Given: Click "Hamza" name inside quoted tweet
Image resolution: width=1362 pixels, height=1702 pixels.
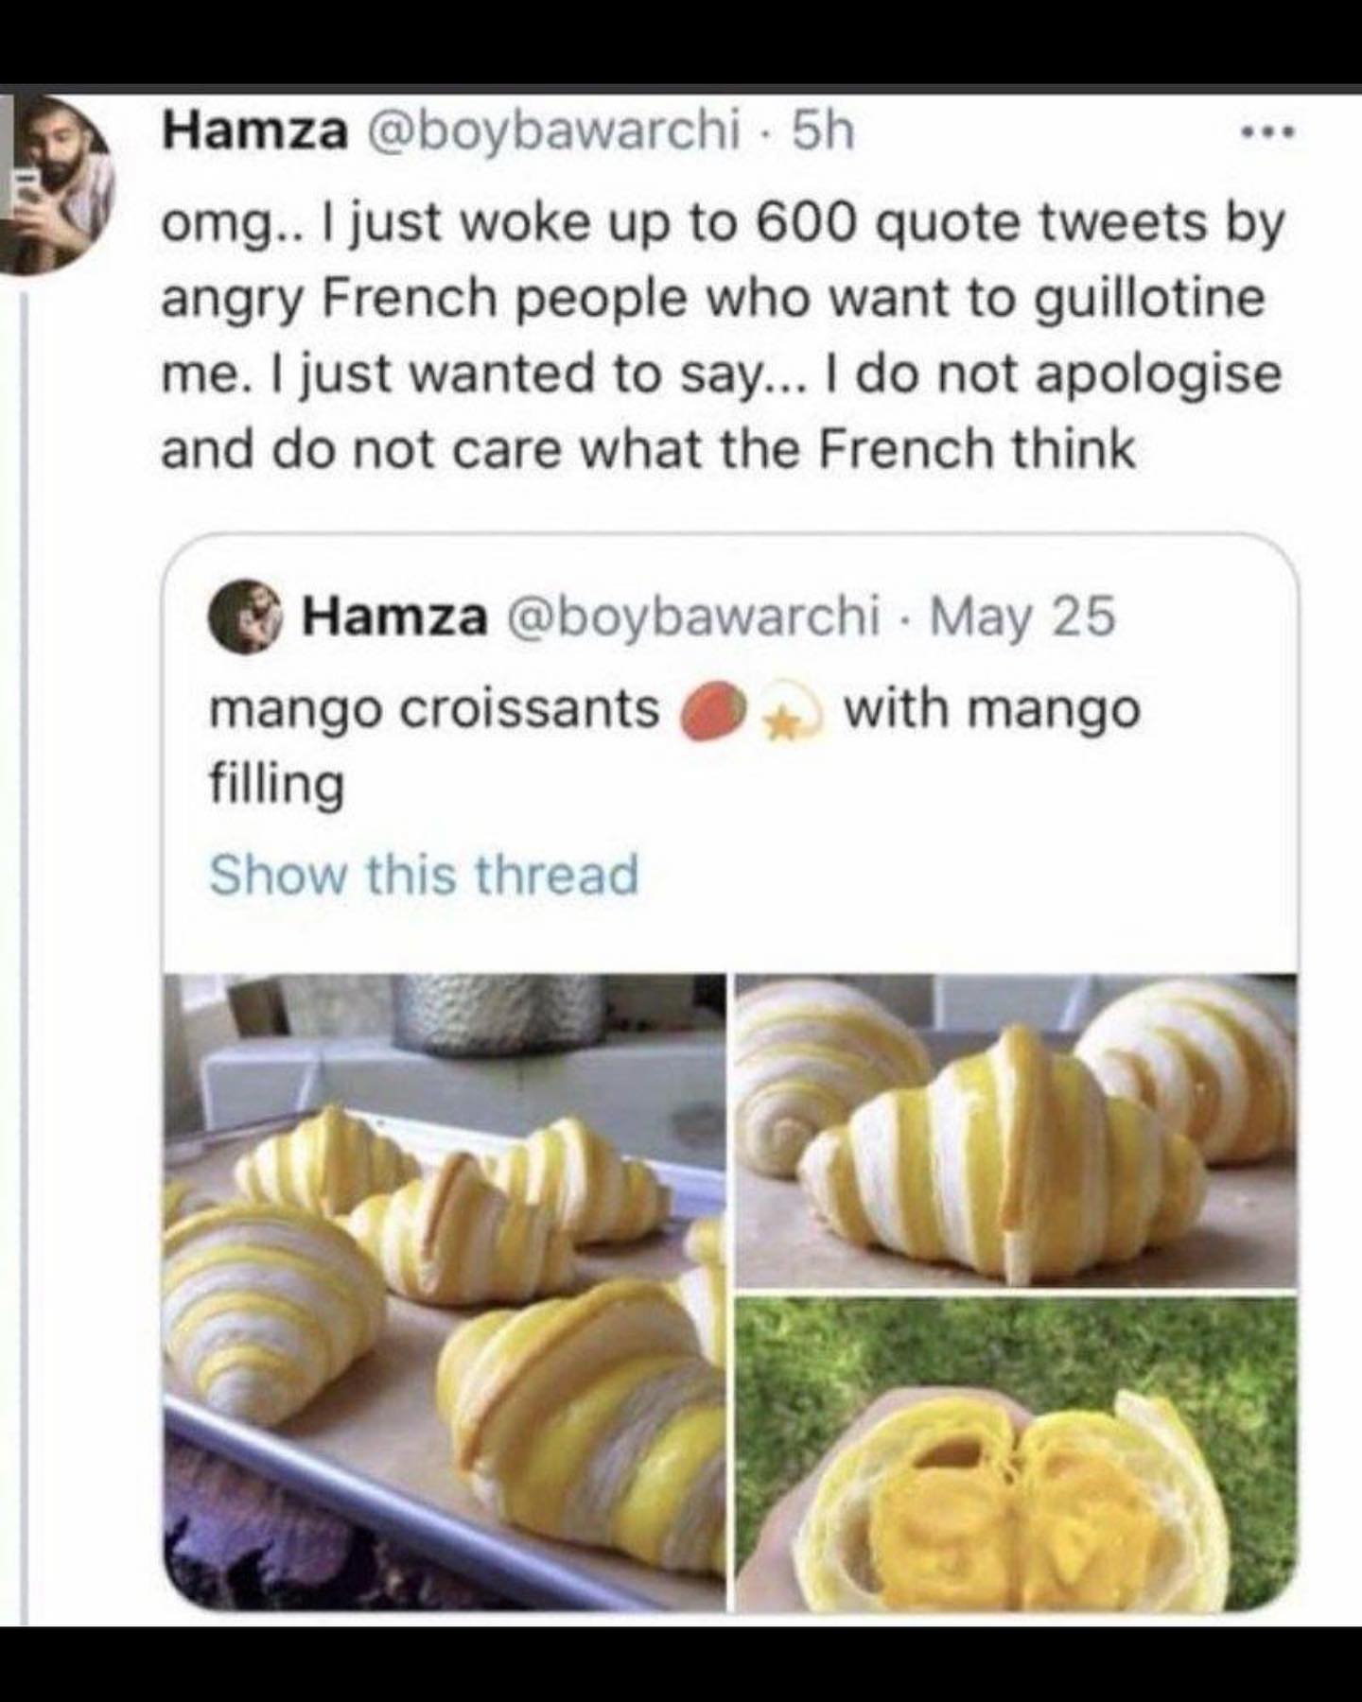Looking at the screenshot, I should coord(394,617).
